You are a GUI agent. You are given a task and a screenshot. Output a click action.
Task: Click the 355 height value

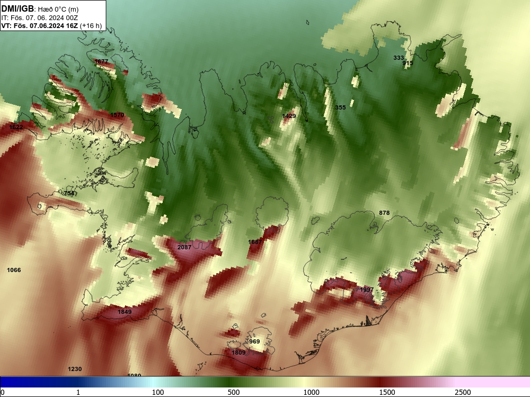[x=340, y=107]
